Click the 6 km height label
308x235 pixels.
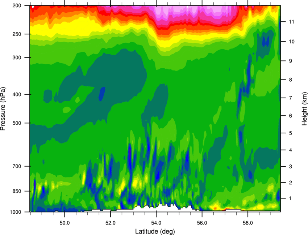(291, 116)
